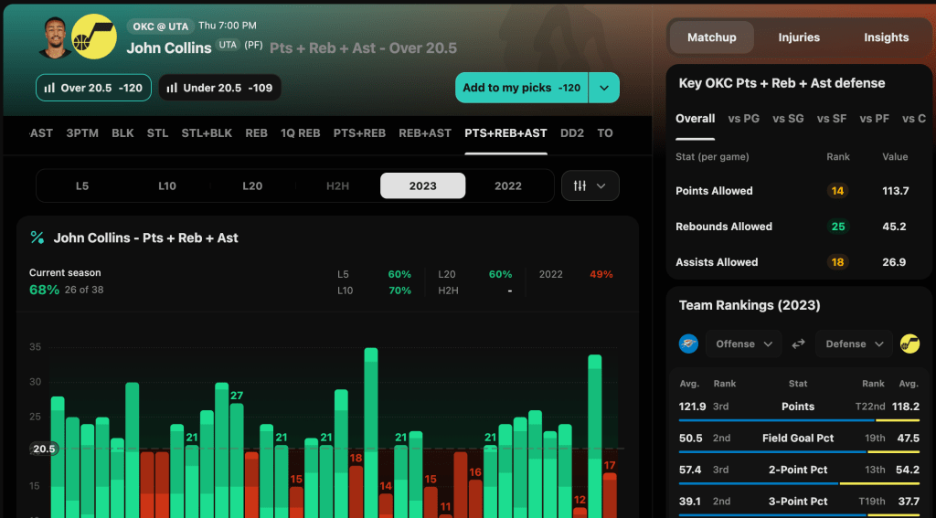Click the OKC Thunder team logo
Image resolution: width=936 pixels, height=518 pixels.
tap(688, 344)
